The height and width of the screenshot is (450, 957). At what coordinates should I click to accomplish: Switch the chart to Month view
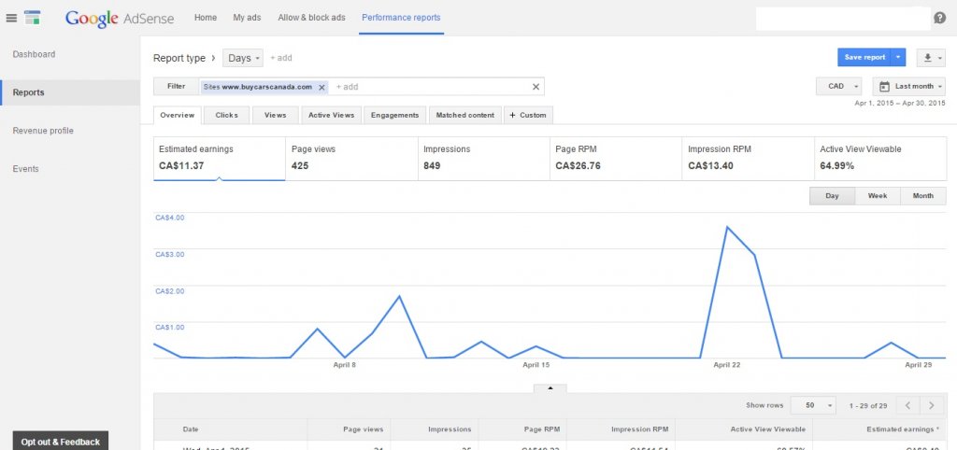(922, 196)
